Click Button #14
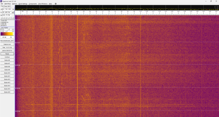 (7, 86)
